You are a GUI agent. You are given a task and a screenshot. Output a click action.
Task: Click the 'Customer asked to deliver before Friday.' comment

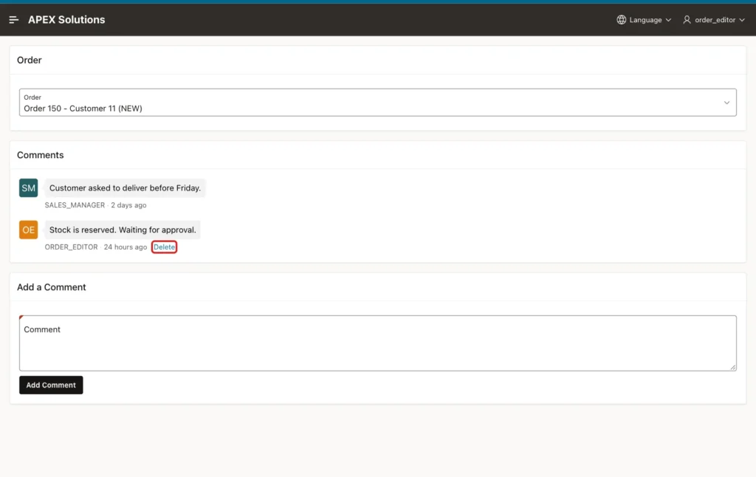pos(125,188)
